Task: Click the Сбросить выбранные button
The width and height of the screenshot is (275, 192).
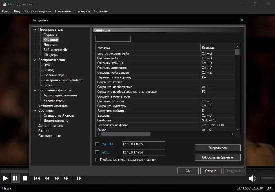Action: click(217, 157)
